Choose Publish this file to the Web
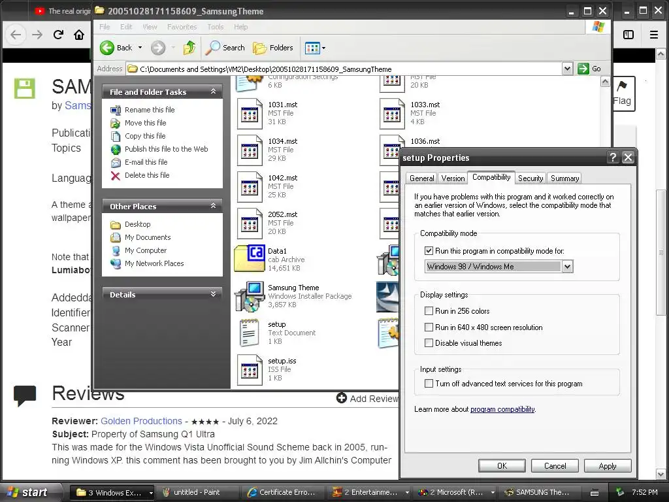Viewport: 669px width, 502px height. pyautogui.click(x=166, y=149)
